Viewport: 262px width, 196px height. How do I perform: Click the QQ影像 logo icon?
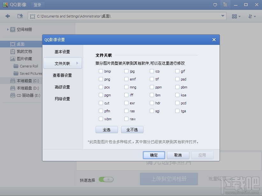pyautogui.click(x=4, y=4)
